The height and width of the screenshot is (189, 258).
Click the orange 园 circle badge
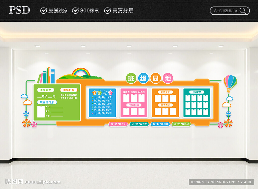coord(155,78)
